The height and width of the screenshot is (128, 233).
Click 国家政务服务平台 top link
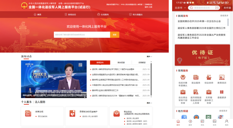click(113, 4)
